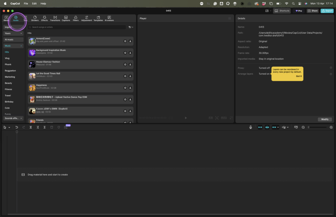Zoom out the timeline with minus icon
Viewport: 336px width, 217px height.
pos(303,127)
